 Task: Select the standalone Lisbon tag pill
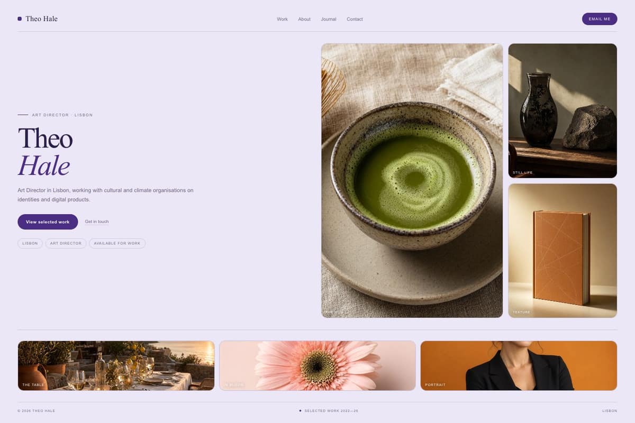30,243
